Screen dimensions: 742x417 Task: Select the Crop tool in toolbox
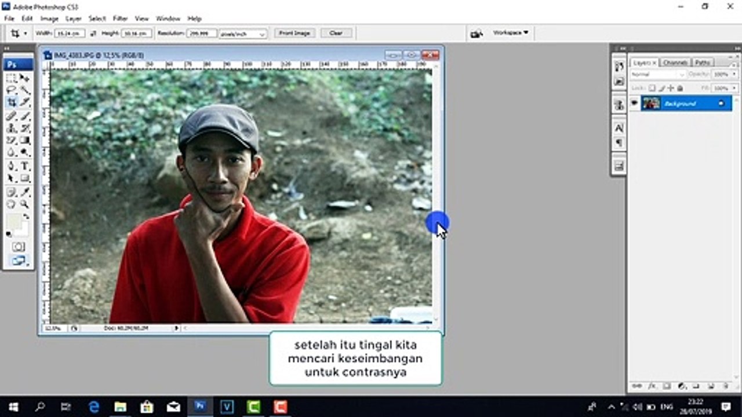11,103
